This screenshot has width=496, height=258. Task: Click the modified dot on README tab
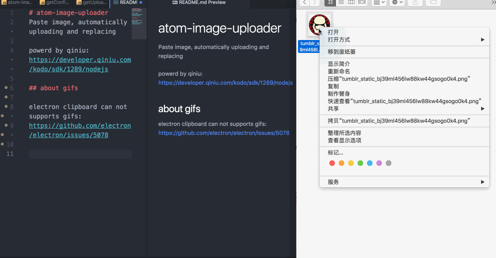click(x=141, y=2)
